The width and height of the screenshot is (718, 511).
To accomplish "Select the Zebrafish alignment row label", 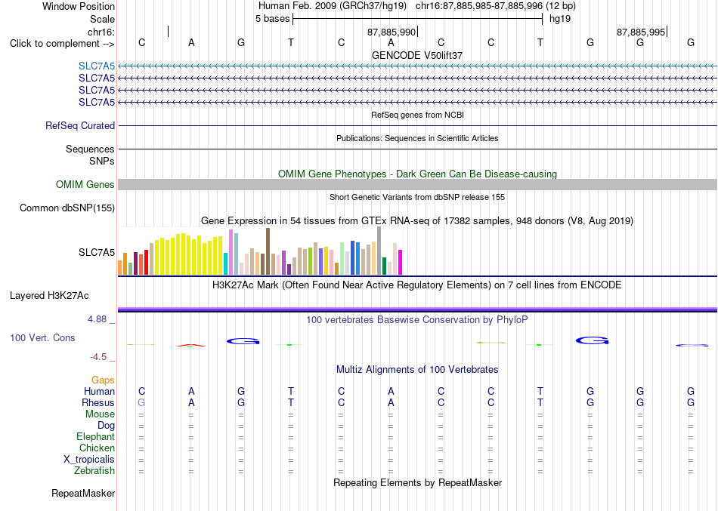I will click(94, 470).
